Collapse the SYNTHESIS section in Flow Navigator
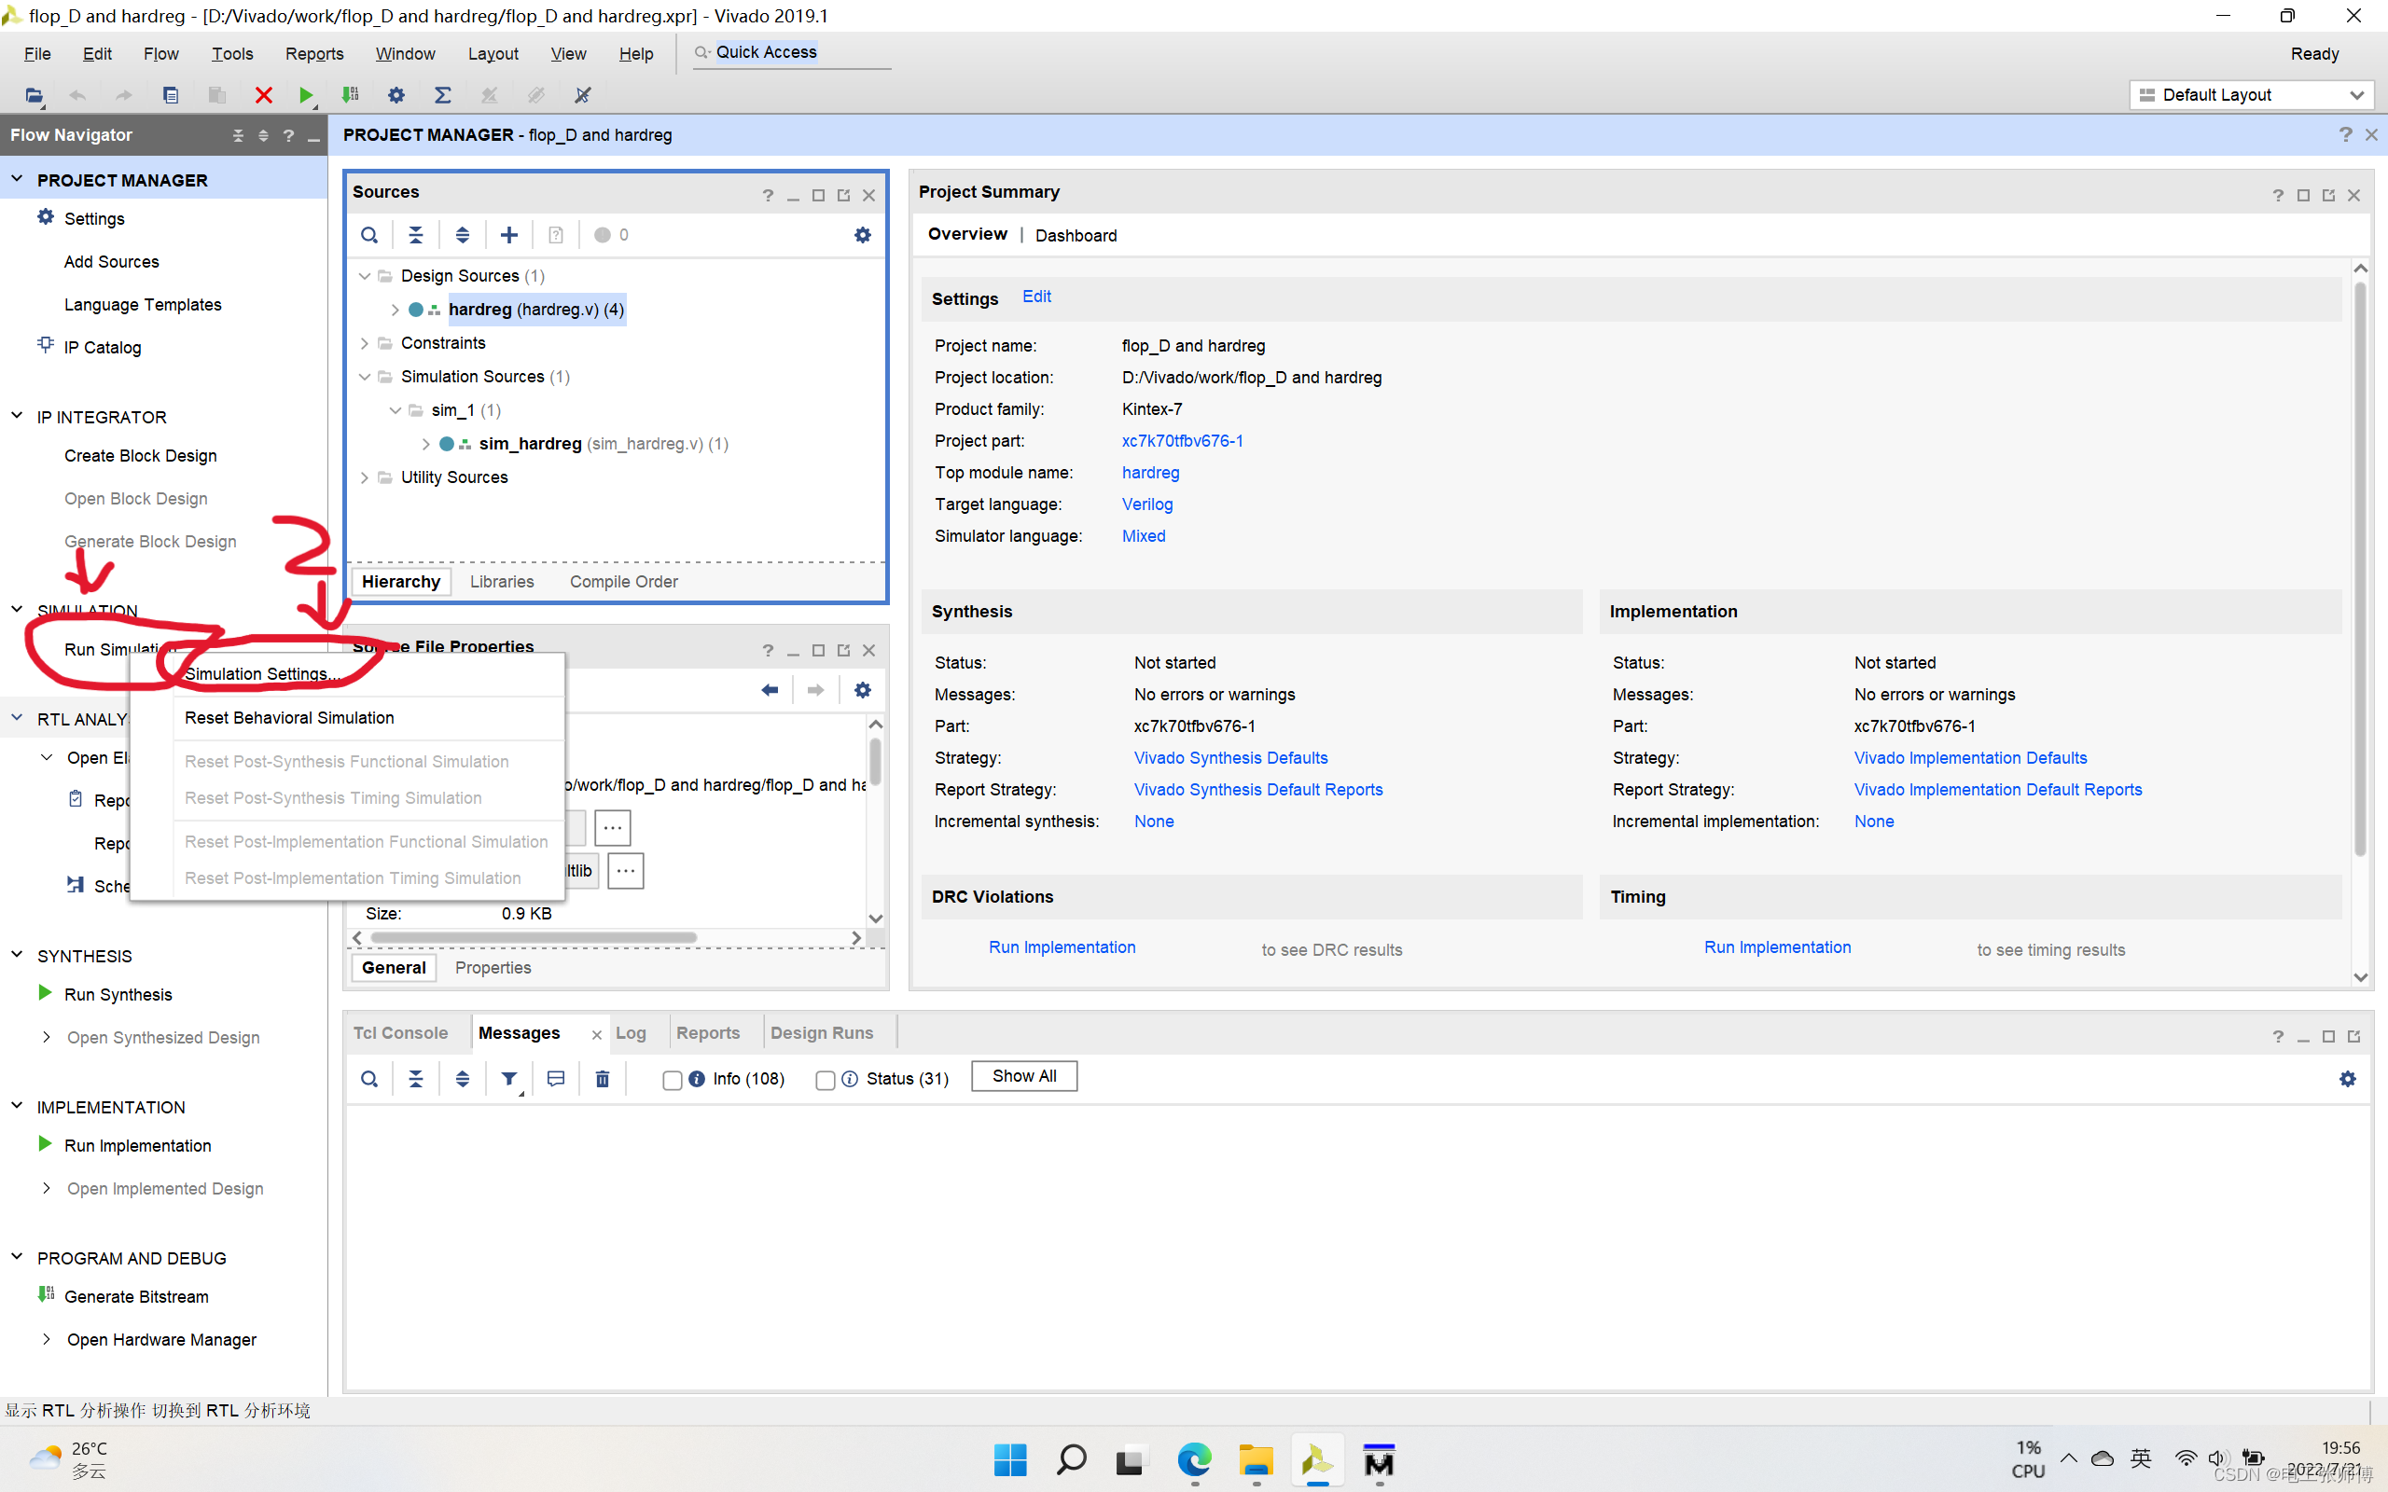The image size is (2388, 1492). pos(17,954)
